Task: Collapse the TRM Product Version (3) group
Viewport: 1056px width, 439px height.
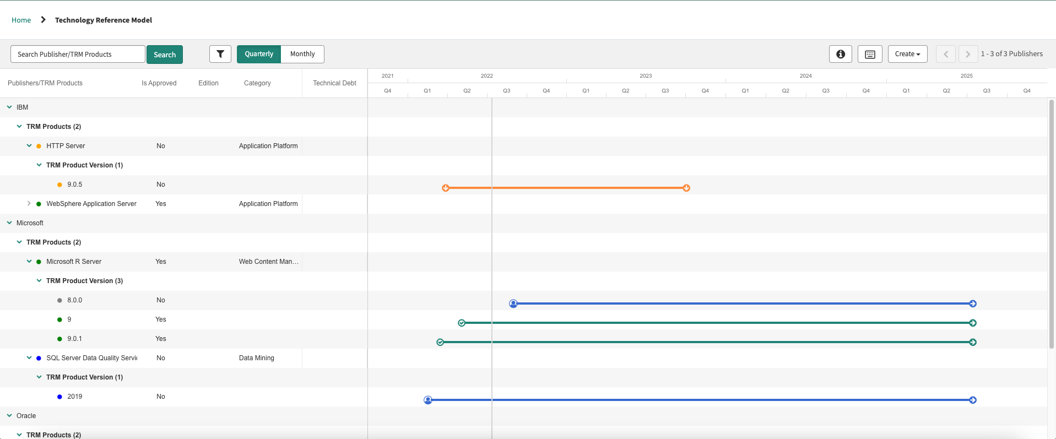Action: tap(39, 280)
